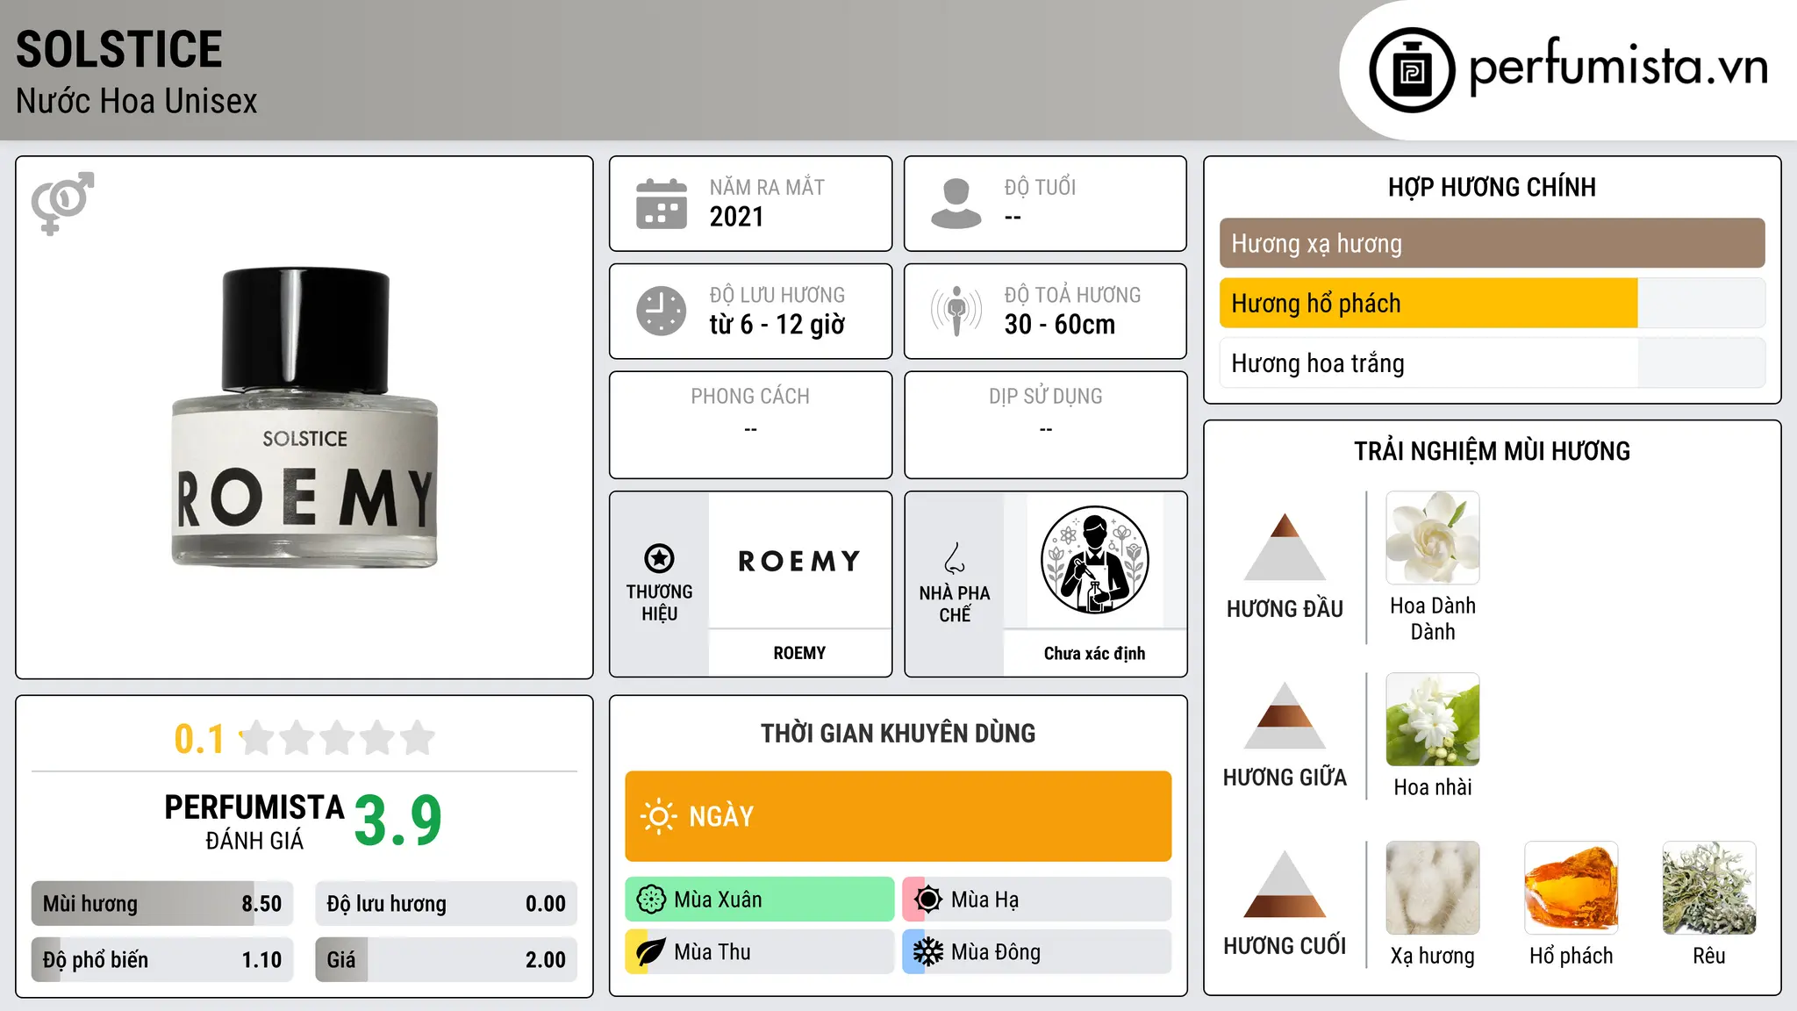Click the HỢP HƯƠNG CHÍNH heading
This screenshot has width=1797, height=1011.
pos(1492,187)
